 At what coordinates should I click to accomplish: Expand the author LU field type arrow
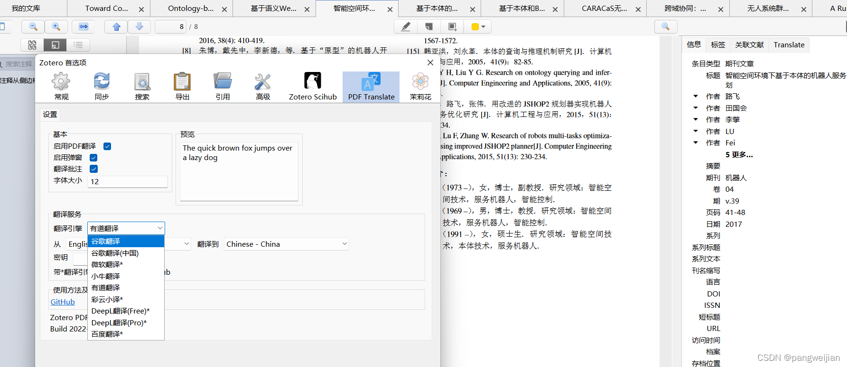[696, 131]
